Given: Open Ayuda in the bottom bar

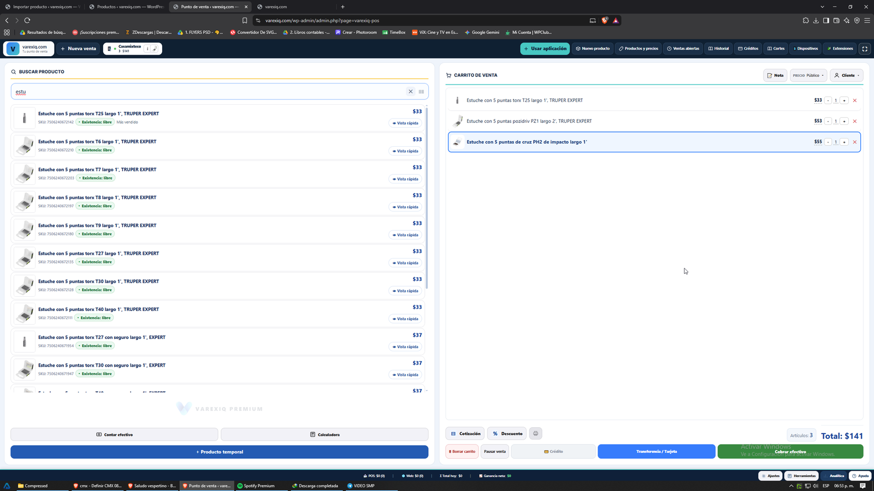Looking at the screenshot, I should click(x=860, y=476).
